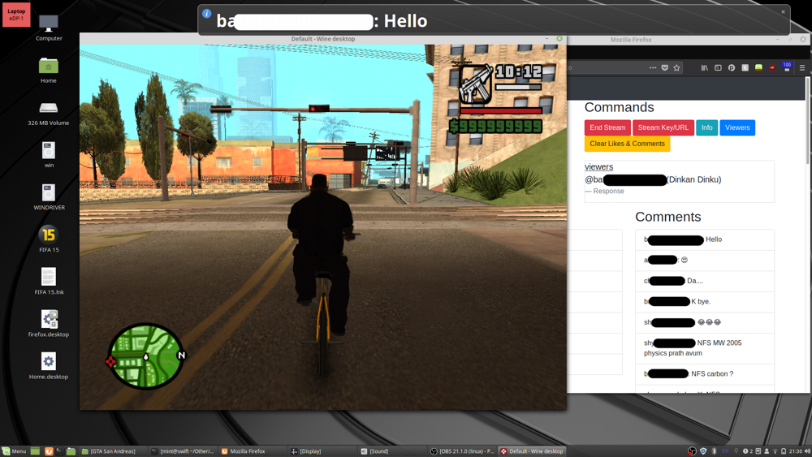The image size is (812, 457).
Task: Click the Stream Key/URL button
Action: click(x=663, y=127)
